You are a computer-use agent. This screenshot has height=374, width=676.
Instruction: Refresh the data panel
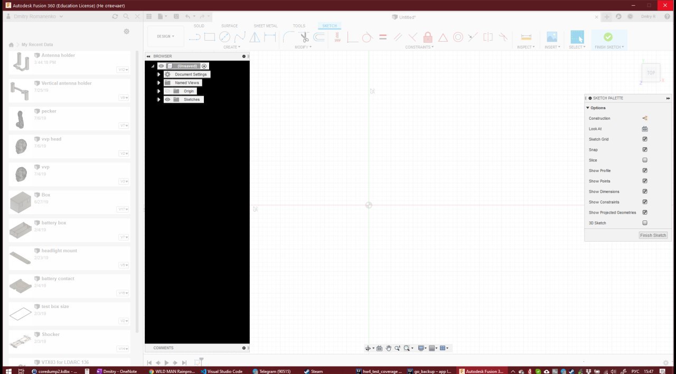pyautogui.click(x=115, y=16)
